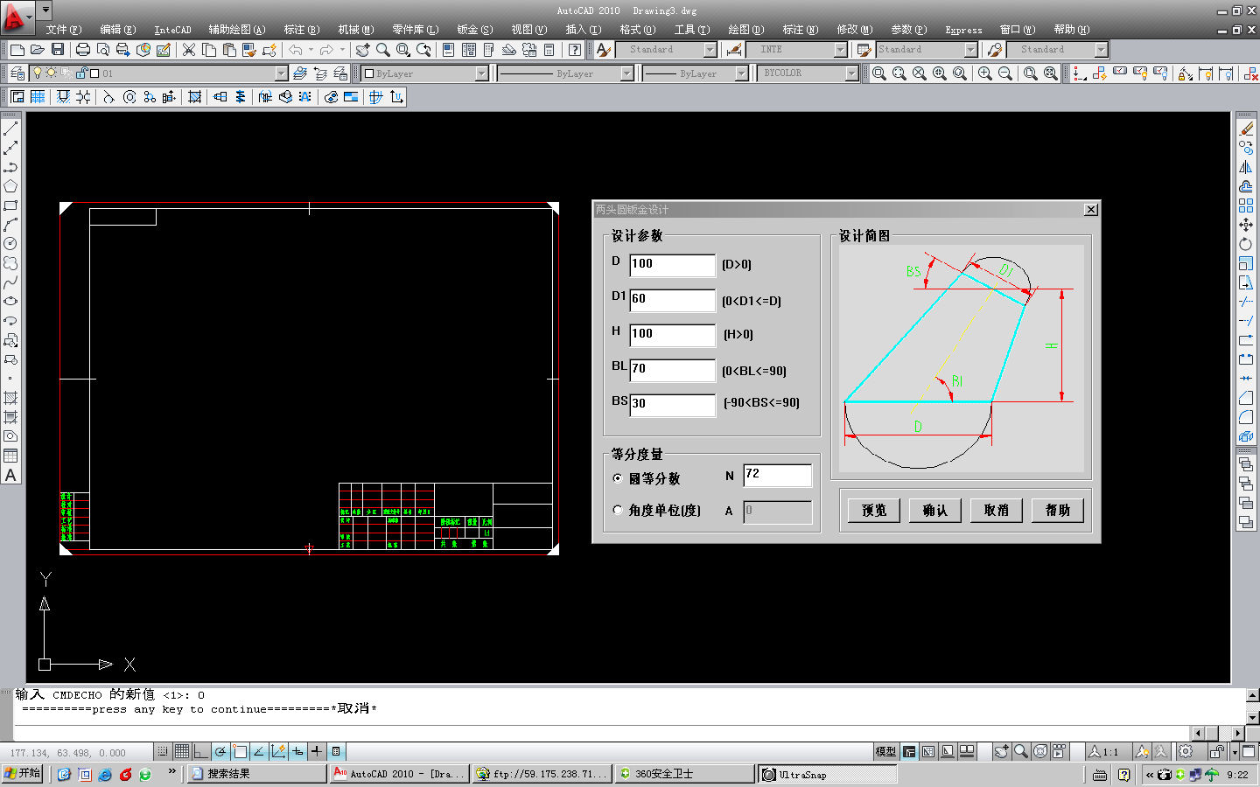This screenshot has width=1260, height=787.
Task: Switch to 搜索结果 window in taskbar
Action: [x=256, y=774]
